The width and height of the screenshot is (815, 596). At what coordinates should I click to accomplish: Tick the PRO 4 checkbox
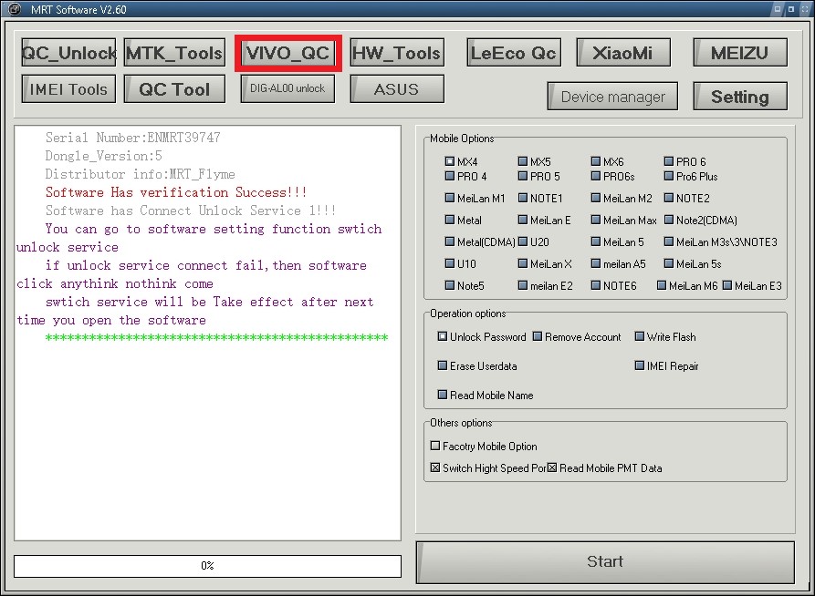pos(450,176)
